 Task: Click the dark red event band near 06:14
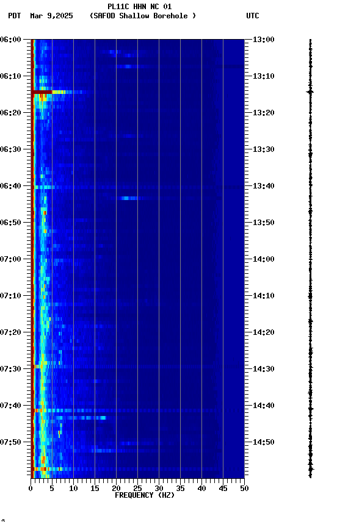(42, 91)
